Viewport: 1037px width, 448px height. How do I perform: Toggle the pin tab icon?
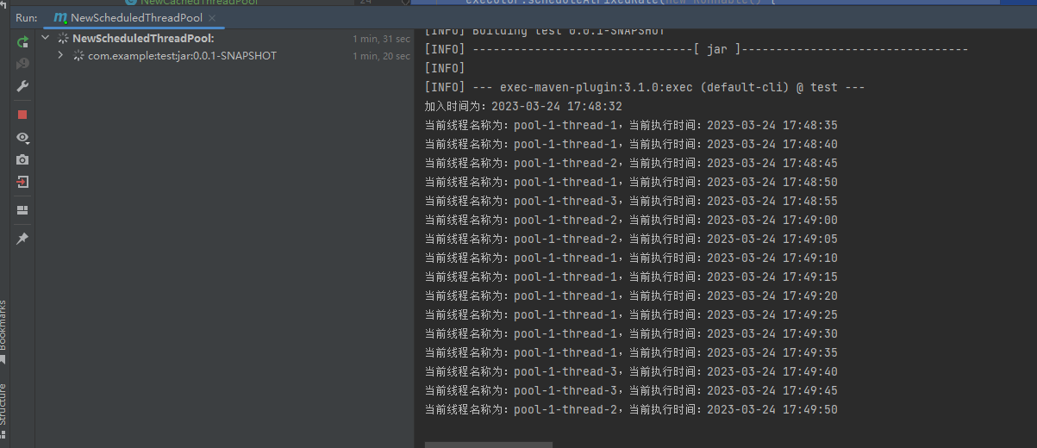[x=22, y=239]
